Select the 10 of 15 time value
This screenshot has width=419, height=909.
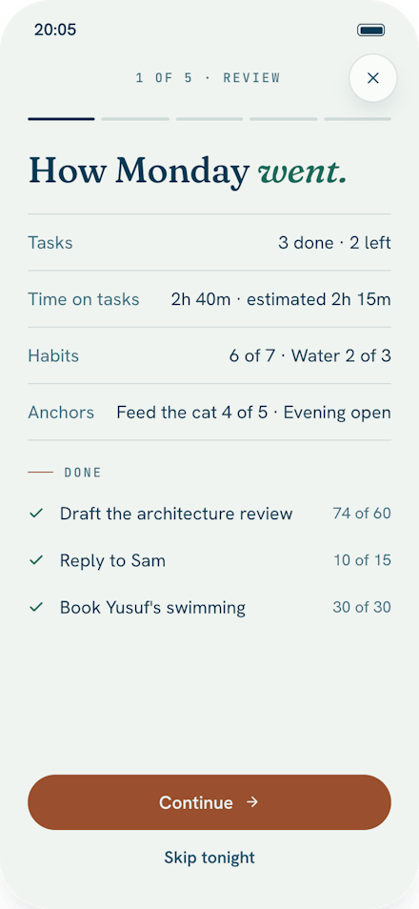click(362, 560)
